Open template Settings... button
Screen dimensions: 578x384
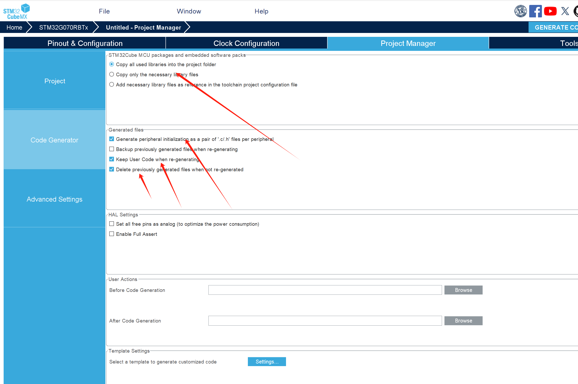point(267,362)
